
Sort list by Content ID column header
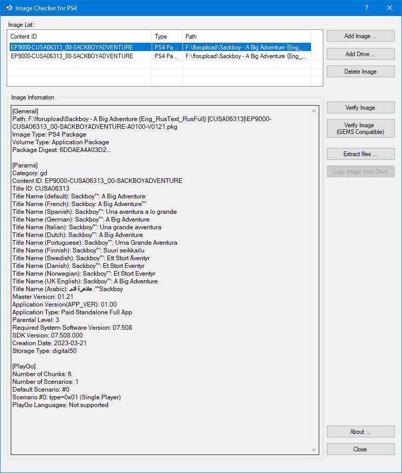pos(80,37)
